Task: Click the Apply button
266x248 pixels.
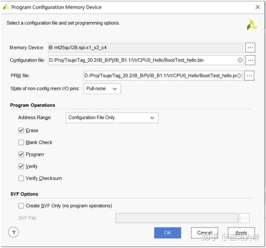Action: point(241,233)
